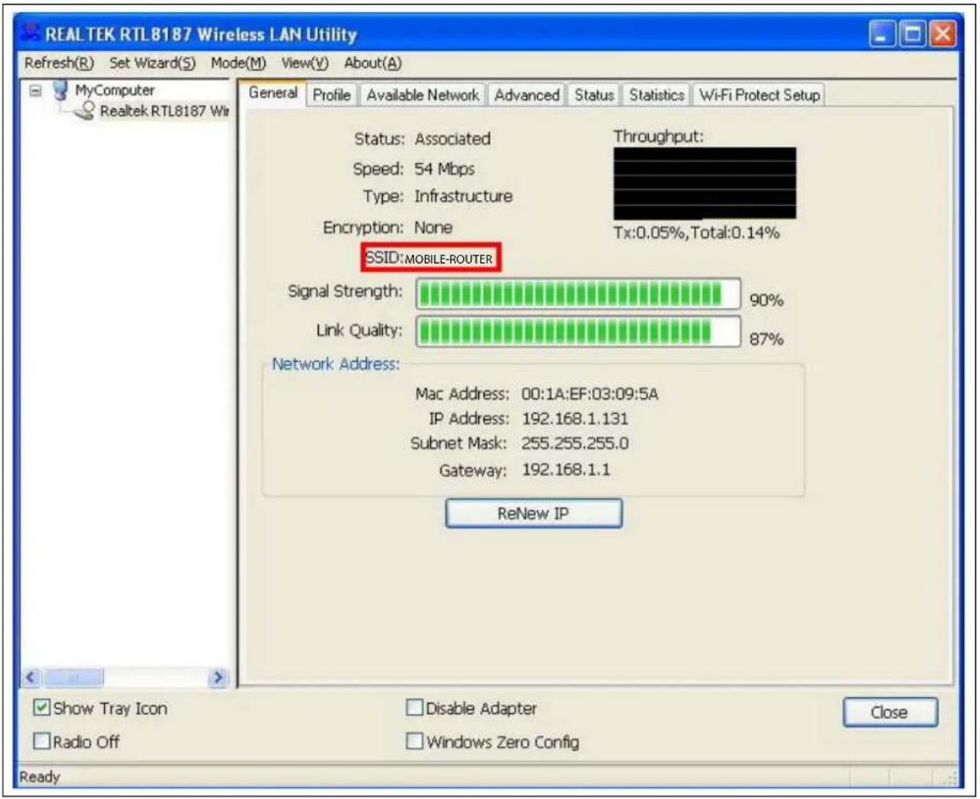Screen dimensions: 980x799
Task: Click the Speed value 54 Mbps
Action: [x=445, y=170]
